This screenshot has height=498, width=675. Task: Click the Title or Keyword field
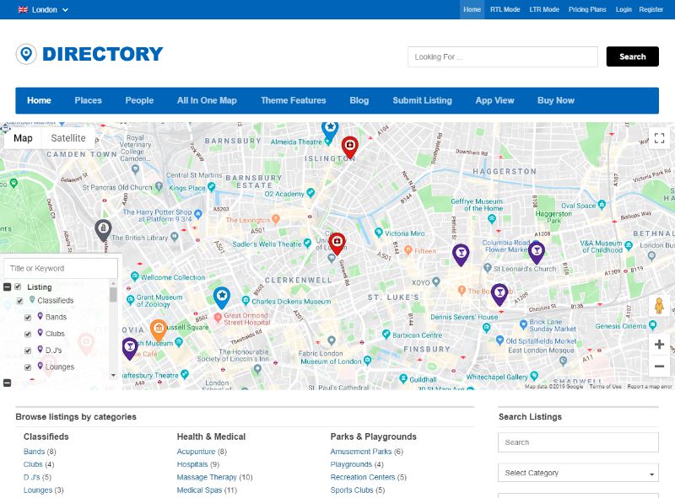[61, 268]
